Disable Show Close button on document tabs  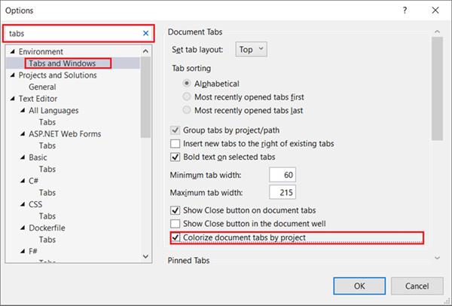[176, 210]
